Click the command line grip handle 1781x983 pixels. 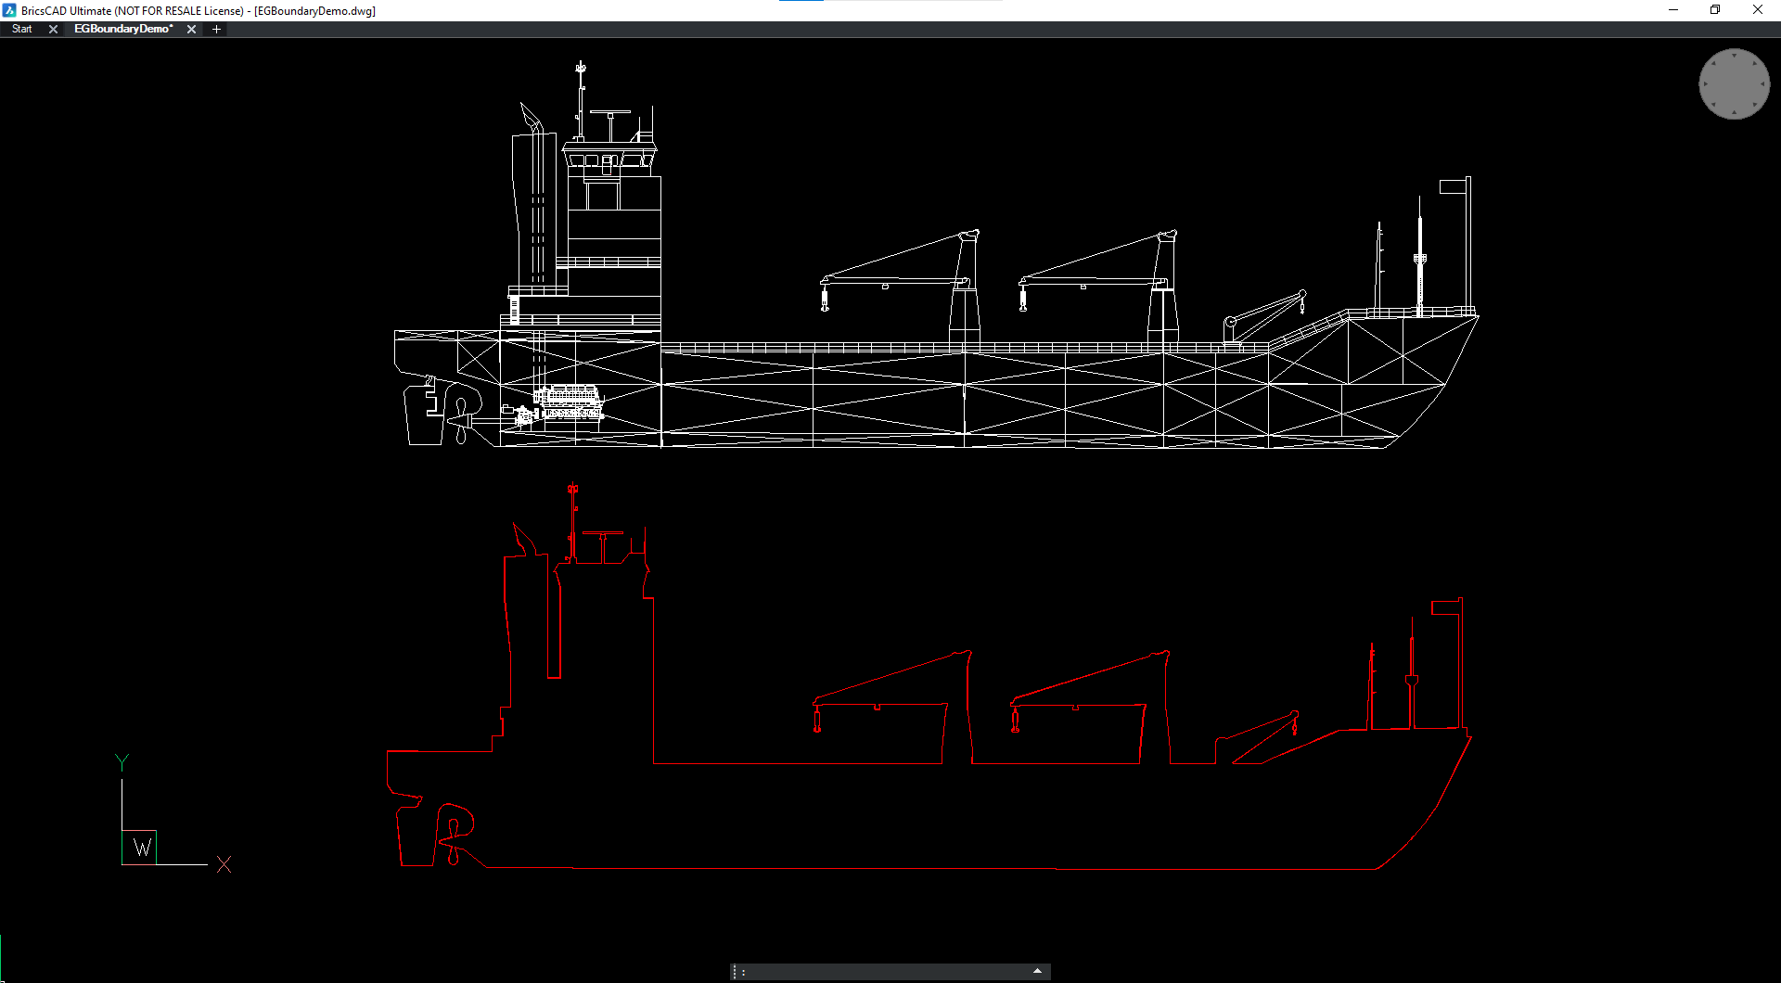point(735,972)
